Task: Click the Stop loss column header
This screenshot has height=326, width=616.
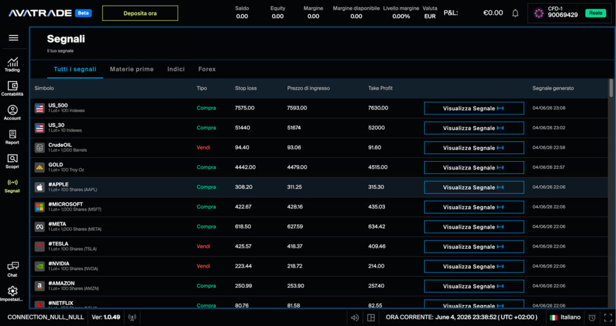Action: (x=246, y=88)
